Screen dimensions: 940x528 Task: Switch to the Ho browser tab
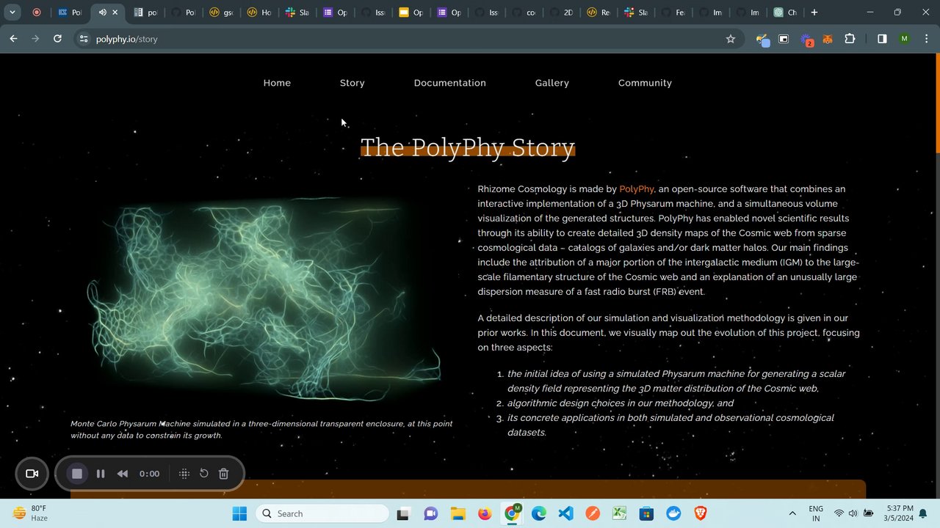point(258,12)
